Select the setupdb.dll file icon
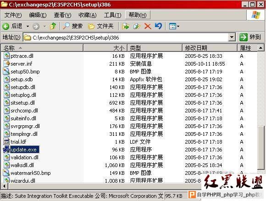Screen dimensions: 266x201 [x=6, y=87]
